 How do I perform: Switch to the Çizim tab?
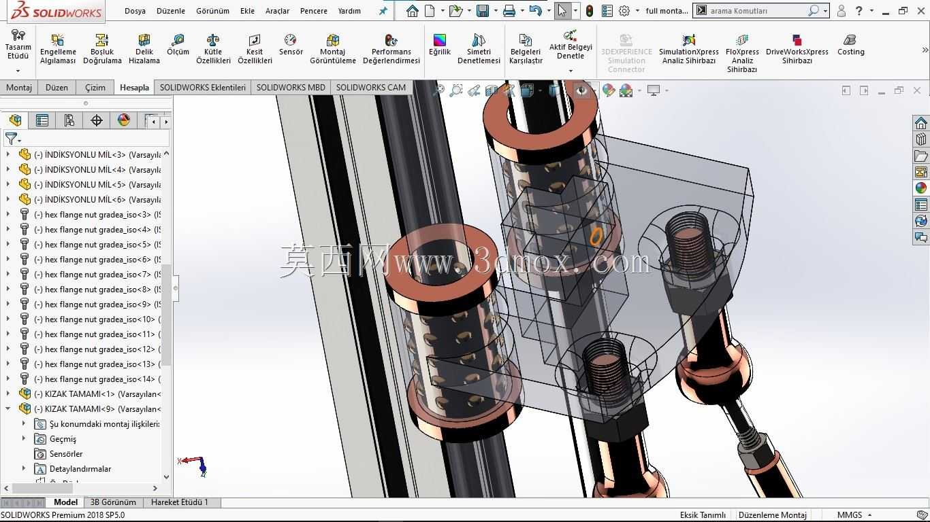tap(95, 87)
